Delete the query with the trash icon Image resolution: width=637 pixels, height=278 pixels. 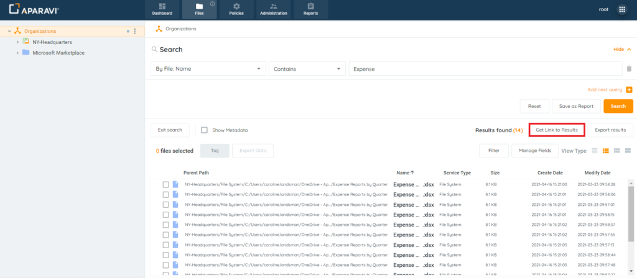click(x=629, y=69)
